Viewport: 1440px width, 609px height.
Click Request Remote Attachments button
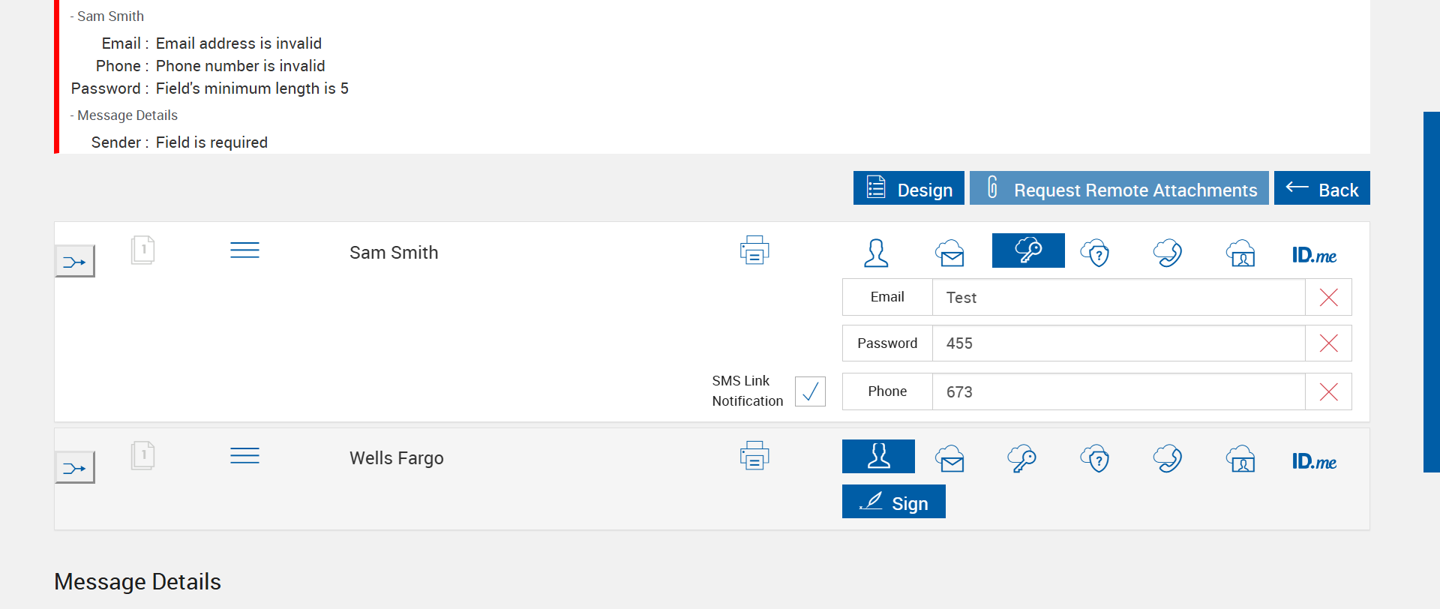(x=1118, y=188)
